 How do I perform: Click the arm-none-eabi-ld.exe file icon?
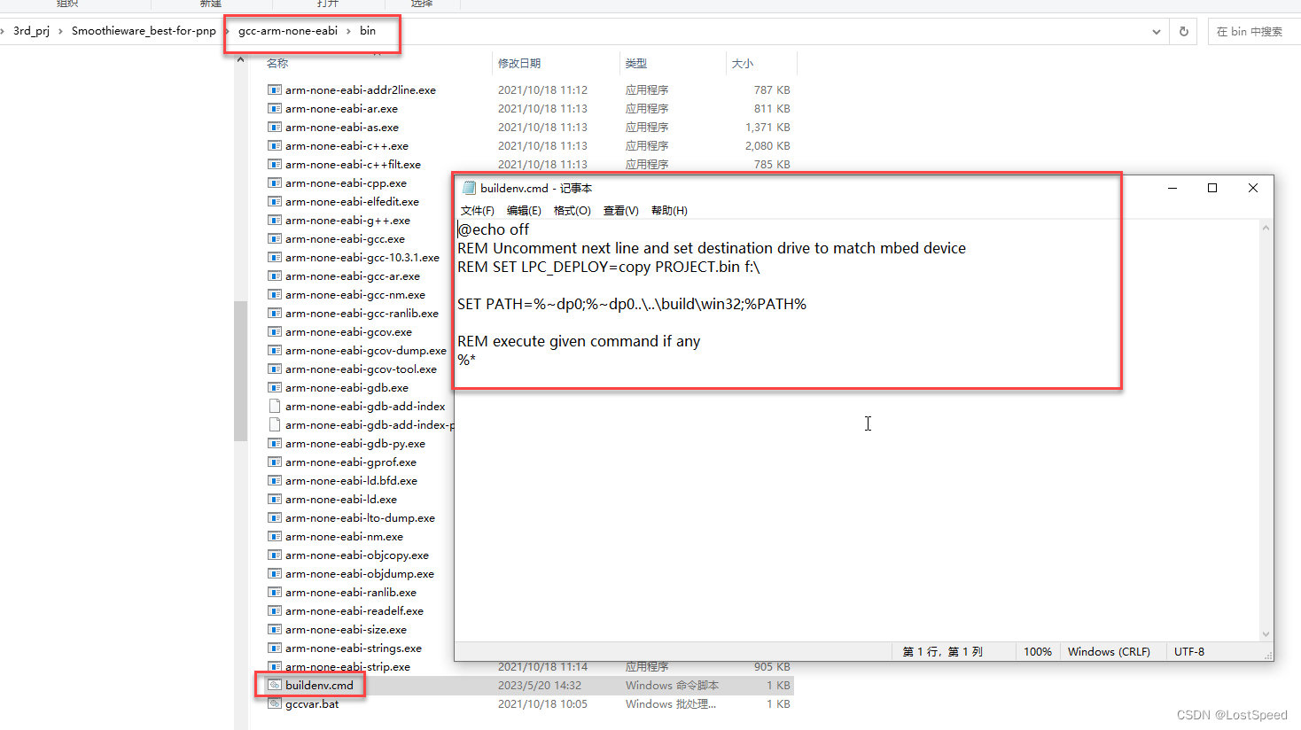pyautogui.click(x=275, y=499)
